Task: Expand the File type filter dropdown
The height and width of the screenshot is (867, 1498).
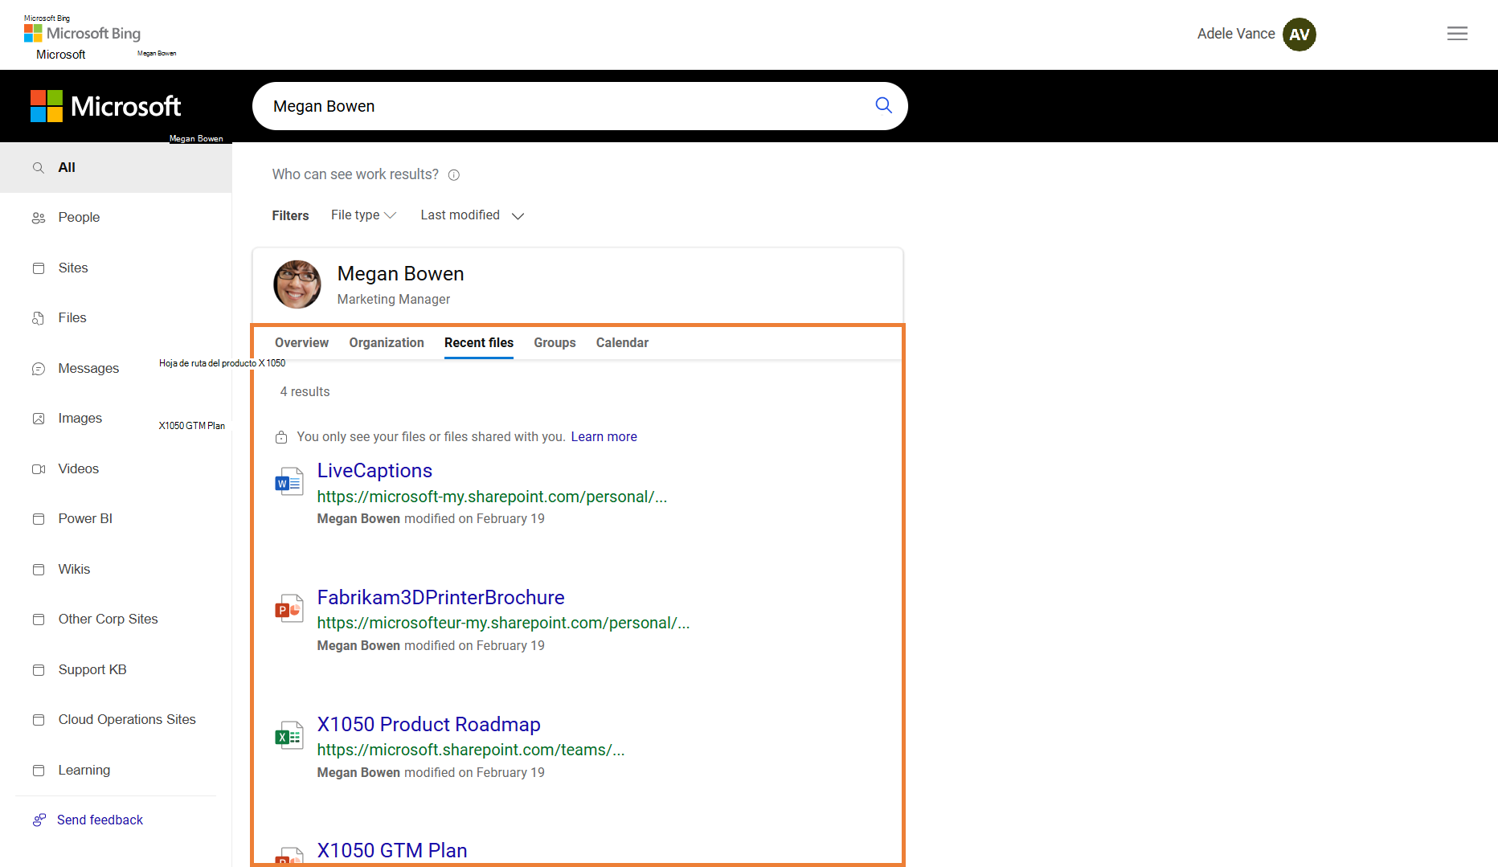Action: pyautogui.click(x=363, y=215)
